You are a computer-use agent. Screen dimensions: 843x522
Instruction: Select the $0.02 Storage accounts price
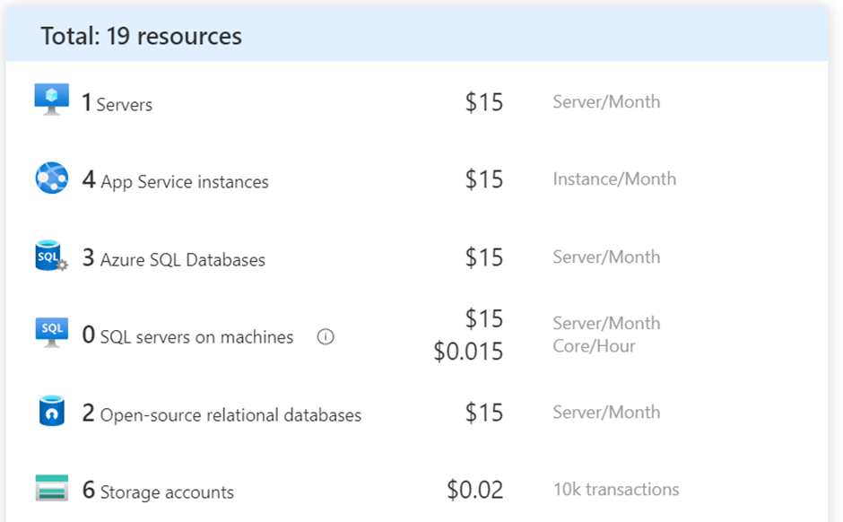pos(474,490)
